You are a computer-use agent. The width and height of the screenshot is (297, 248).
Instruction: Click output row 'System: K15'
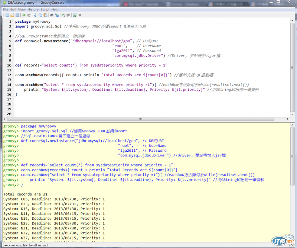pos(54,209)
